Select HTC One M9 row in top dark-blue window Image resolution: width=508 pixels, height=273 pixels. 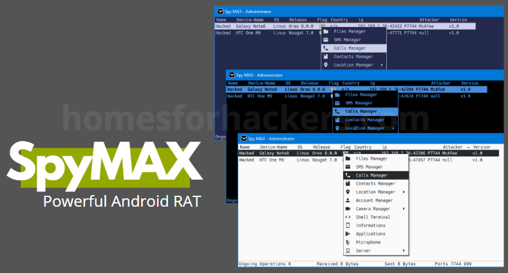(345, 33)
